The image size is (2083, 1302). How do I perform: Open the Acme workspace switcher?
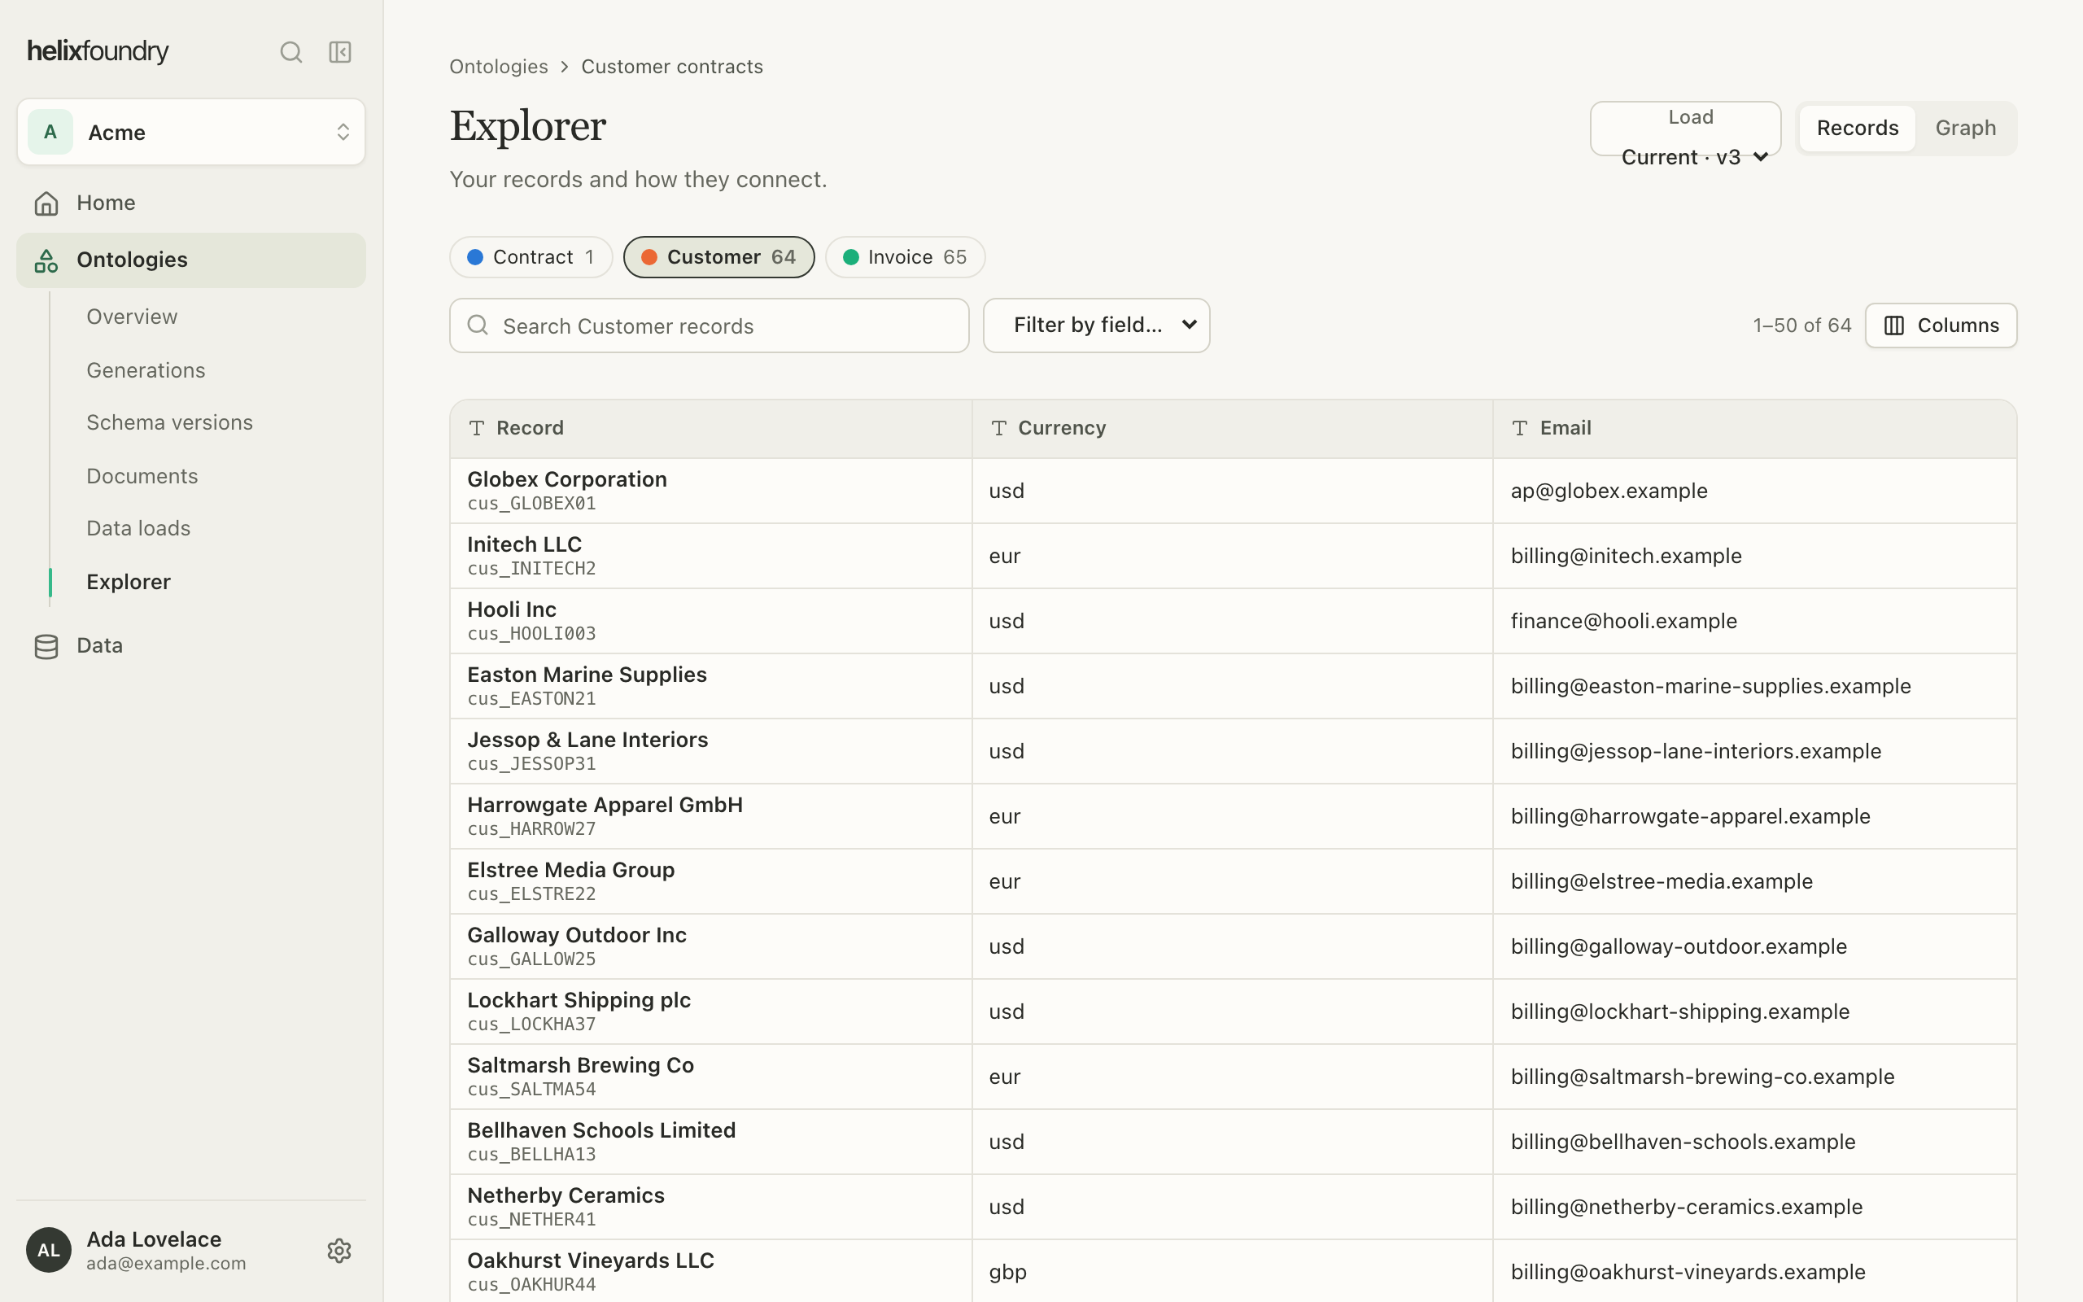[x=191, y=132]
